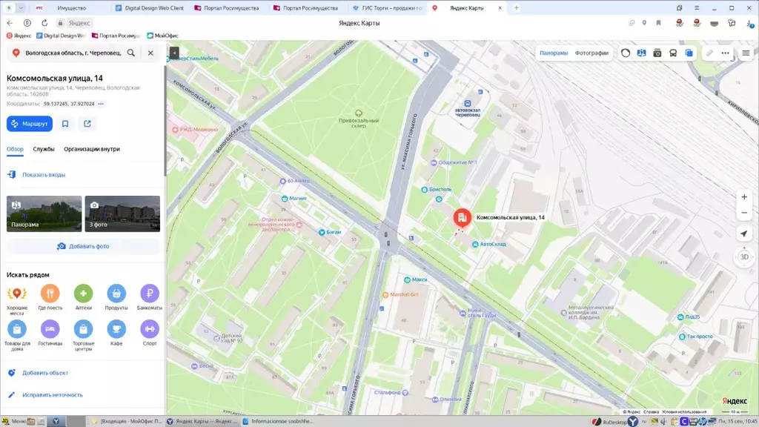Bookmark page via address bar icon

click(658, 23)
